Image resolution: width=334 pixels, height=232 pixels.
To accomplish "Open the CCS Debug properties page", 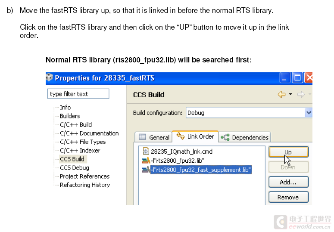I will 74,168.
